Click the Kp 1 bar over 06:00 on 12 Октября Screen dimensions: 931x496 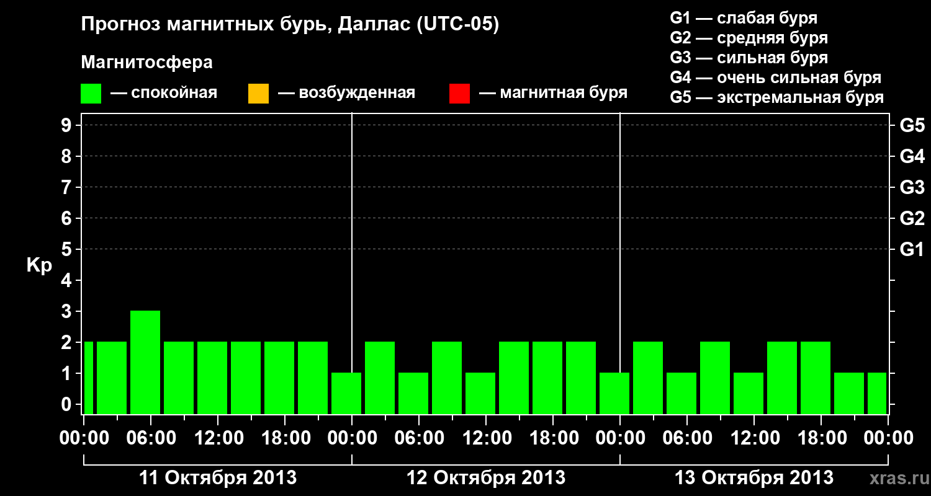pyautogui.click(x=413, y=393)
